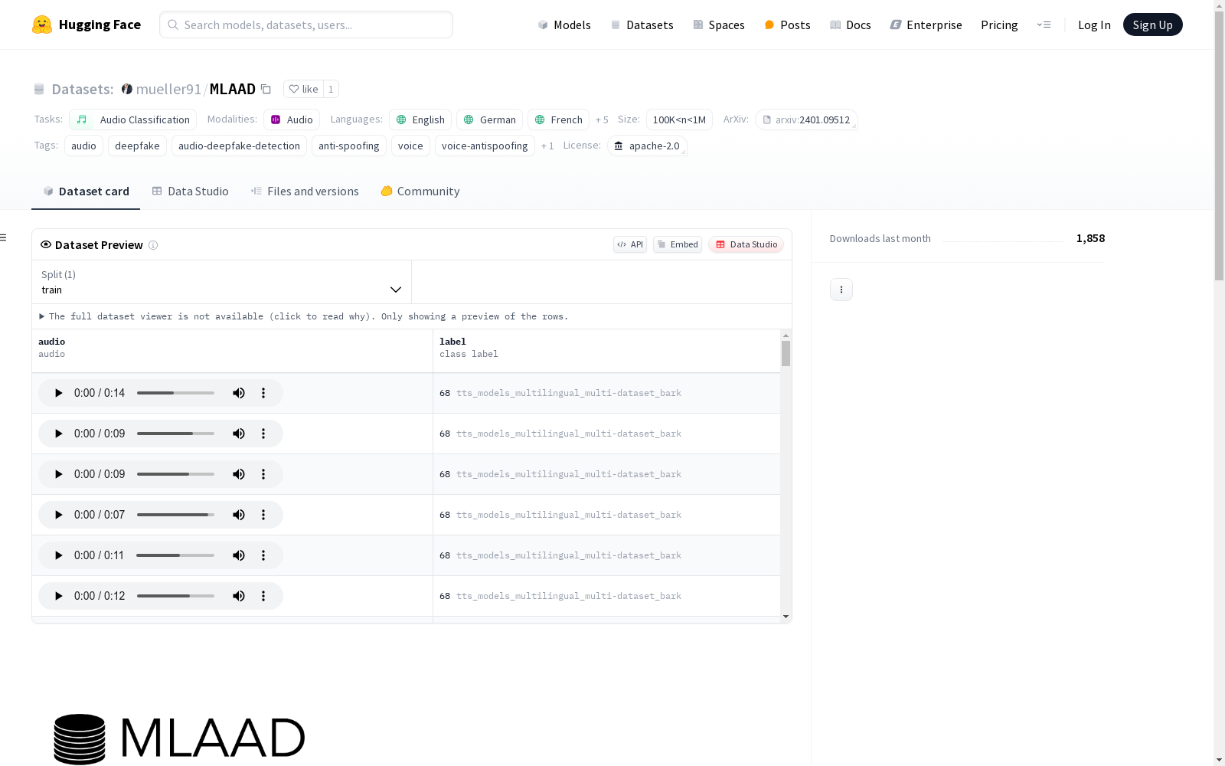Viewport: 1225px width, 766px height.
Task: Open Enterprise in the header
Action: click(926, 25)
